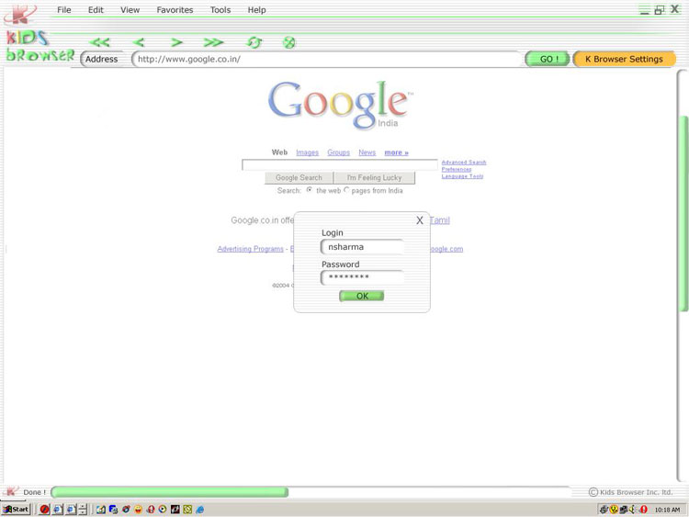This screenshot has width=689, height=517.
Task: Click the Password input field
Action: coord(363,277)
